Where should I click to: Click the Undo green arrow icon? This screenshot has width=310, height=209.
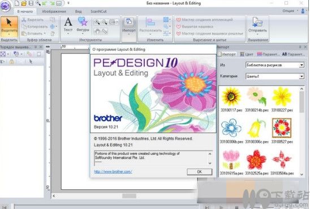[x=45, y=3]
